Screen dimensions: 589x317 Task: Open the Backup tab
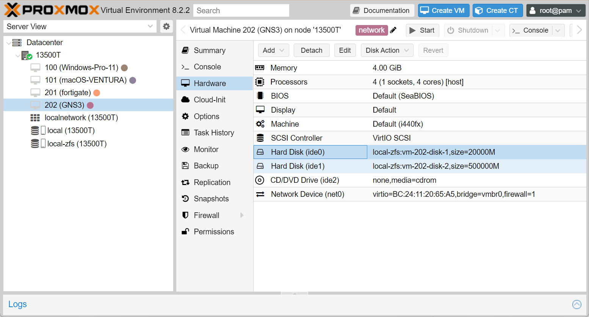point(215,166)
